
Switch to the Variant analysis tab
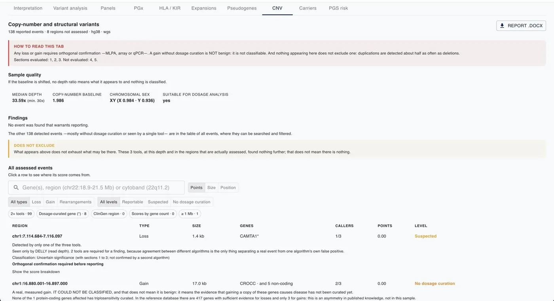[70, 8]
